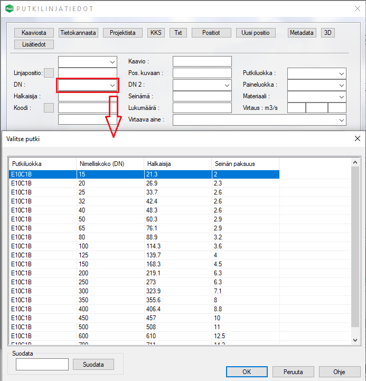Screen dimensions: 366x381
Task: Click the Tietokannasta button
Action: pos(78,33)
